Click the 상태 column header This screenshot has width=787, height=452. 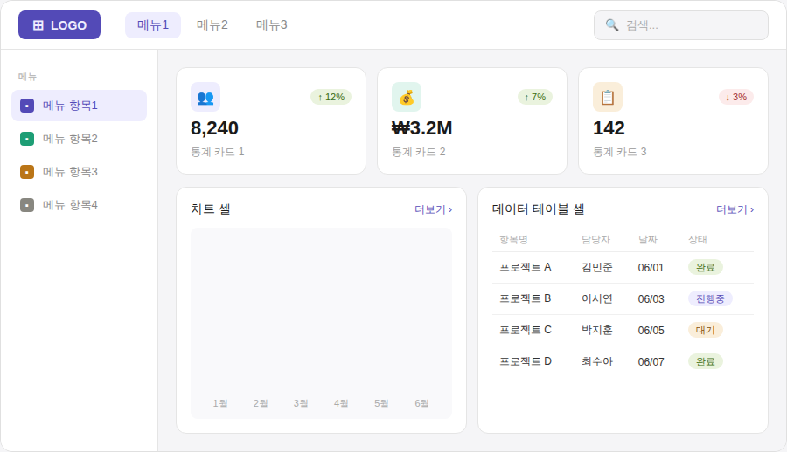(697, 240)
